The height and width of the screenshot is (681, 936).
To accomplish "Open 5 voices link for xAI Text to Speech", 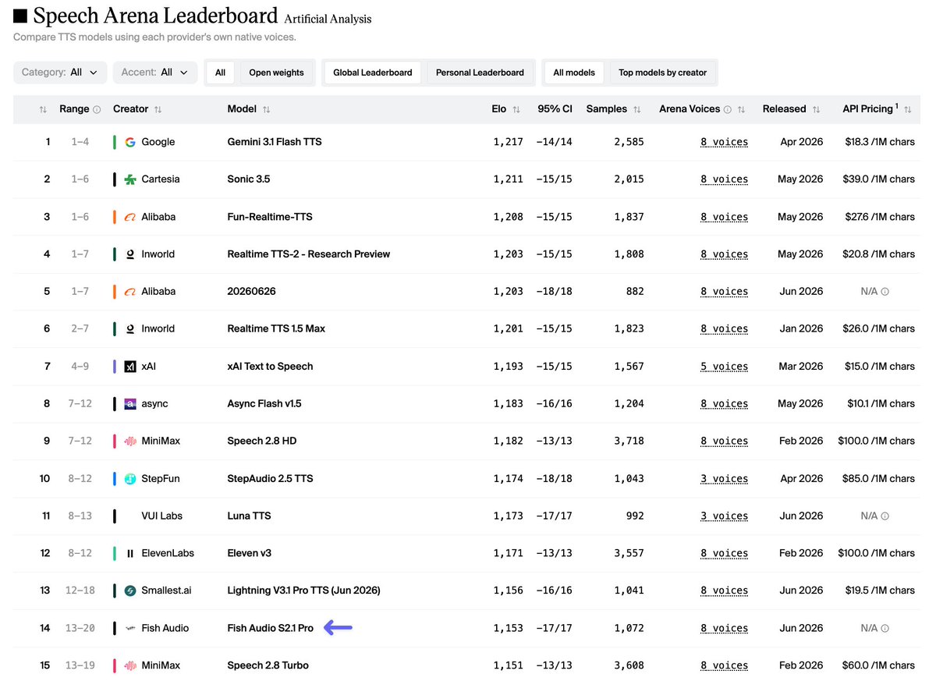I will 724,367.
